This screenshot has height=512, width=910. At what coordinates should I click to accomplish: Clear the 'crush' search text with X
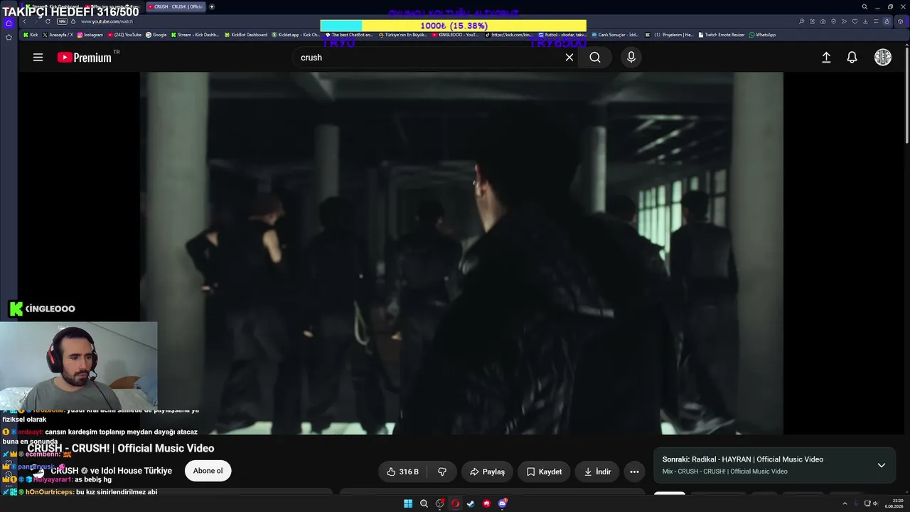tap(569, 58)
